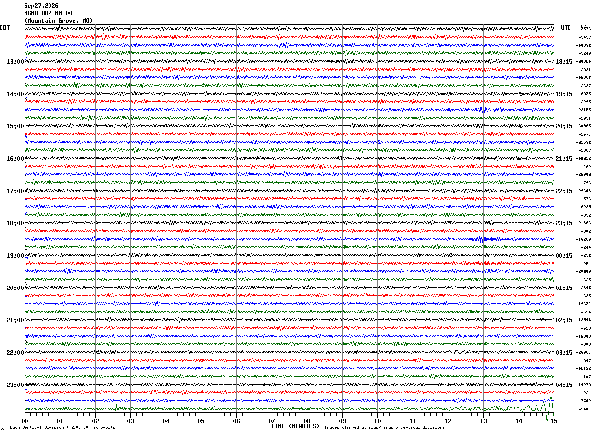Screen dimensions: 593x434
Task: Click the 20:00 CDT time label
Action: click(x=15, y=288)
